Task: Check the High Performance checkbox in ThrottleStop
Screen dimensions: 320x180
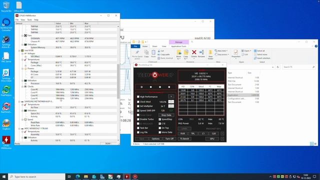Action: coord(138,96)
